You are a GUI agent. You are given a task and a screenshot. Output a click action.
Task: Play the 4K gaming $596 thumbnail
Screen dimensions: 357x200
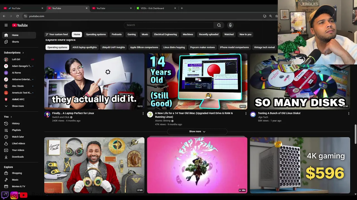(x=300, y=165)
